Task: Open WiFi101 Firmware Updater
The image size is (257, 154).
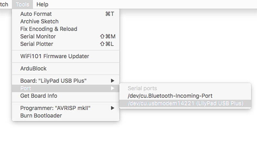Action: coord(55,56)
